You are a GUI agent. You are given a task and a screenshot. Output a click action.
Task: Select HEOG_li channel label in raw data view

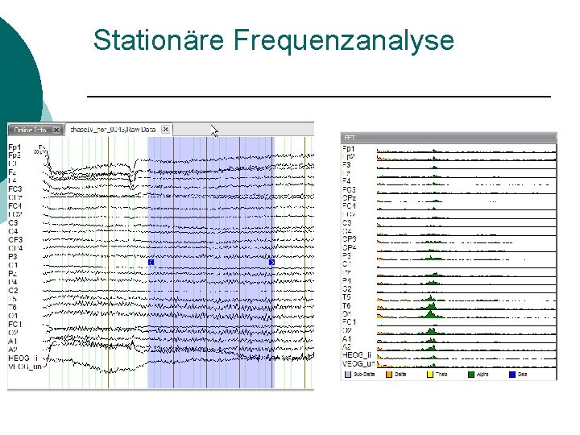pos(23,358)
